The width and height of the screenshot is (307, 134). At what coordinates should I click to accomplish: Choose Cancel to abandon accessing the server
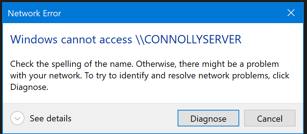coord(270,118)
